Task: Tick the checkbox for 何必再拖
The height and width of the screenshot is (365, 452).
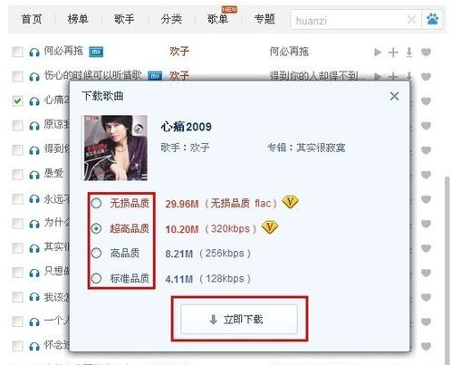Action: (17, 52)
